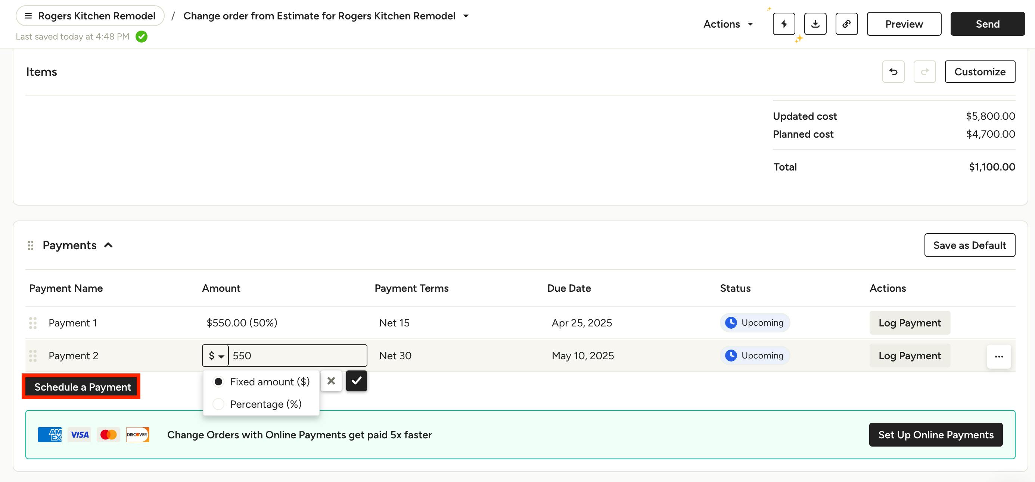The height and width of the screenshot is (482, 1035).
Task: Click Set Up Online Payments
Action: pyautogui.click(x=935, y=435)
